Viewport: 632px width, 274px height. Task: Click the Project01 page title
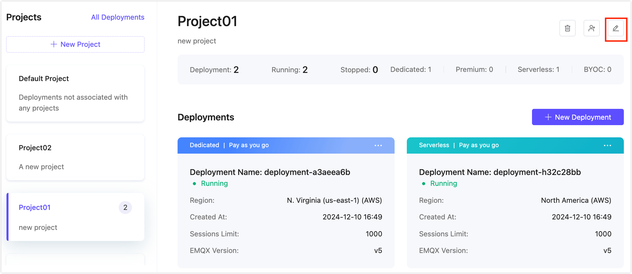(207, 21)
